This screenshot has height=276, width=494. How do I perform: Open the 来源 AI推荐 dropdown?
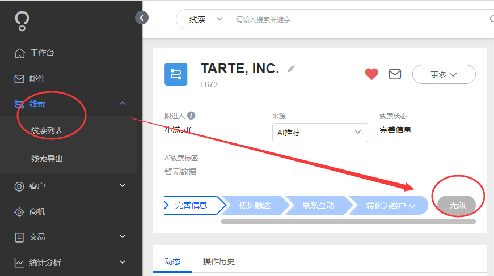(x=320, y=133)
